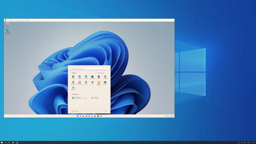Open Alarms and Clock pinned app
The height and width of the screenshot is (144, 256).
click(79, 82)
